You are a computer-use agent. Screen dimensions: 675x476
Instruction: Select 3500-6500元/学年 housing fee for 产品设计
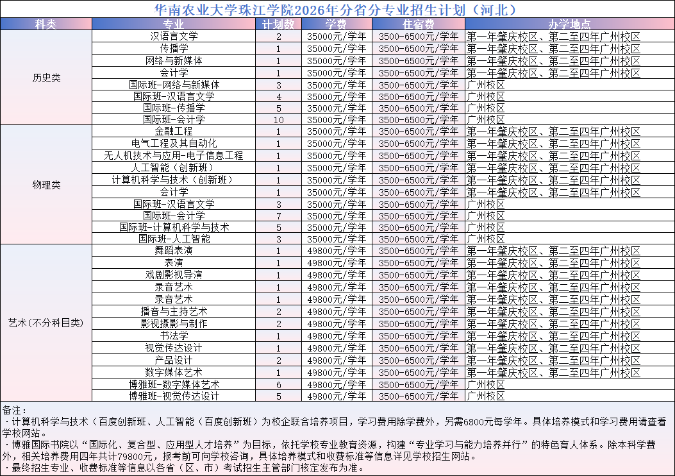pos(419,360)
